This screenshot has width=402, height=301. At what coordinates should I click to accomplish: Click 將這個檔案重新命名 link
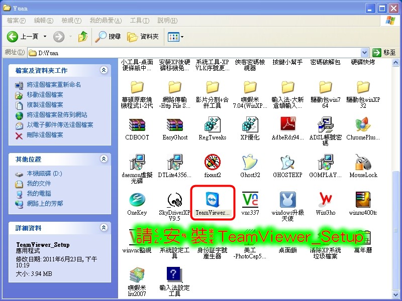click(54, 85)
